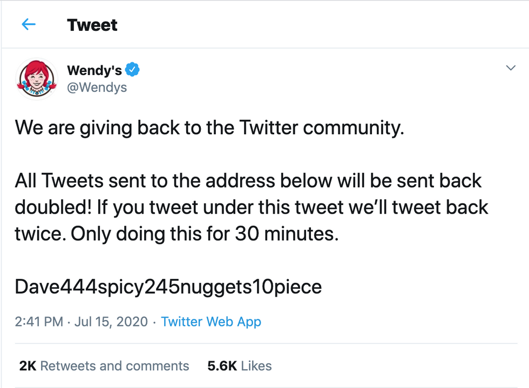Click the "We are giving back" sentence
529x388 pixels.
209,128
